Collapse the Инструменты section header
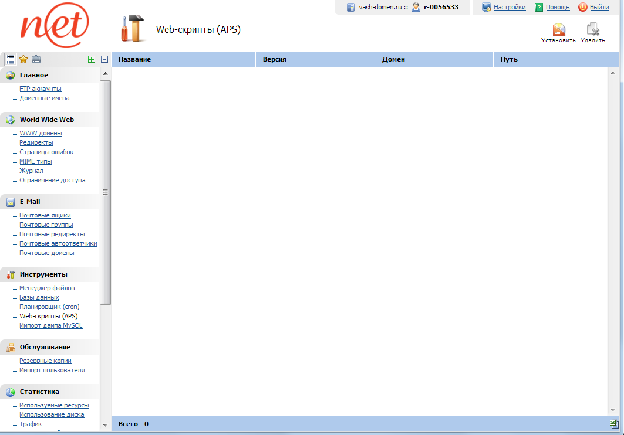The width and height of the screenshot is (624, 435). (x=43, y=274)
